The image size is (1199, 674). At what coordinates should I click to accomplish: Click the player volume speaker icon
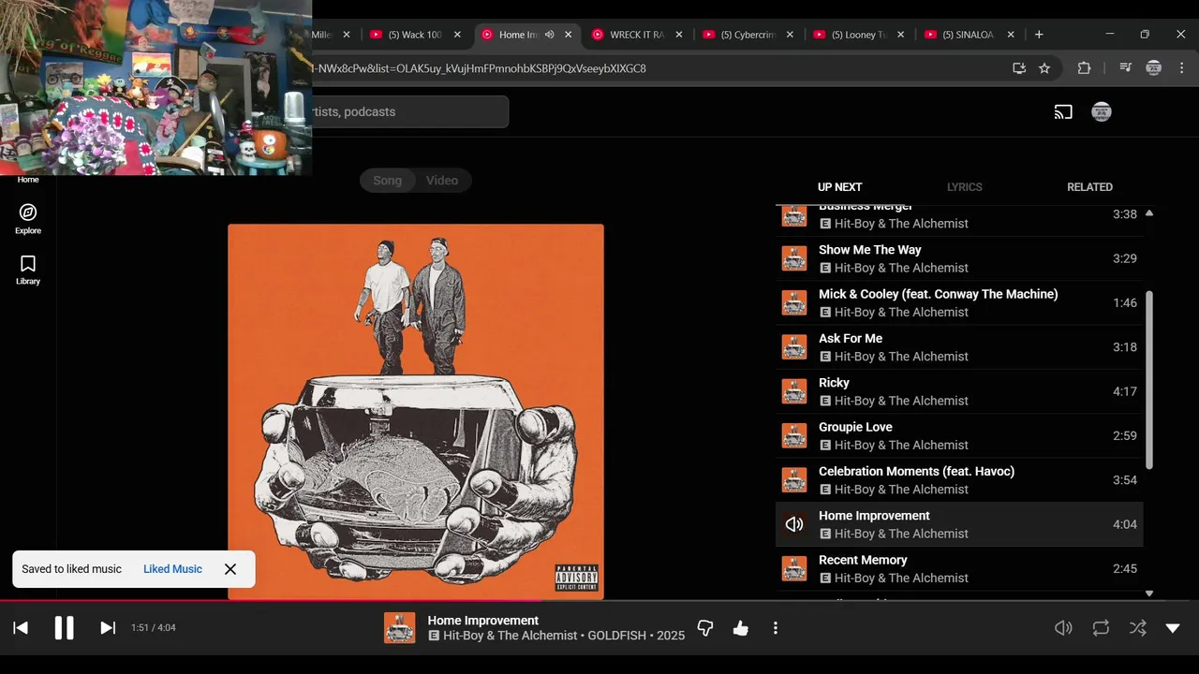pos(1063,628)
